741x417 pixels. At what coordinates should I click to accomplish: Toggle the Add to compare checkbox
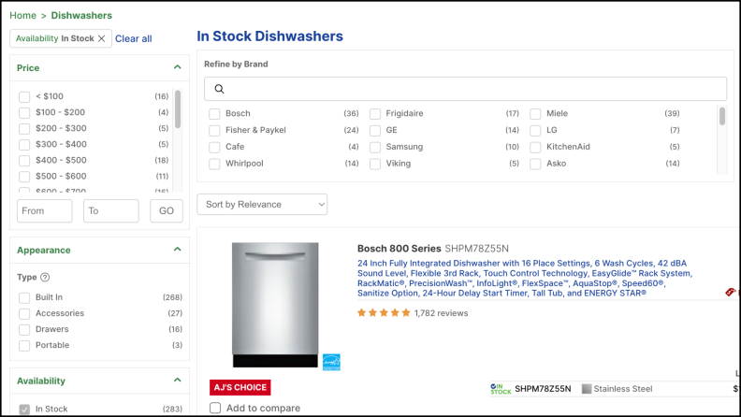215,408
